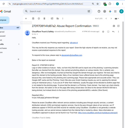
Task: Open email in a new window
Action: point(118,26)
